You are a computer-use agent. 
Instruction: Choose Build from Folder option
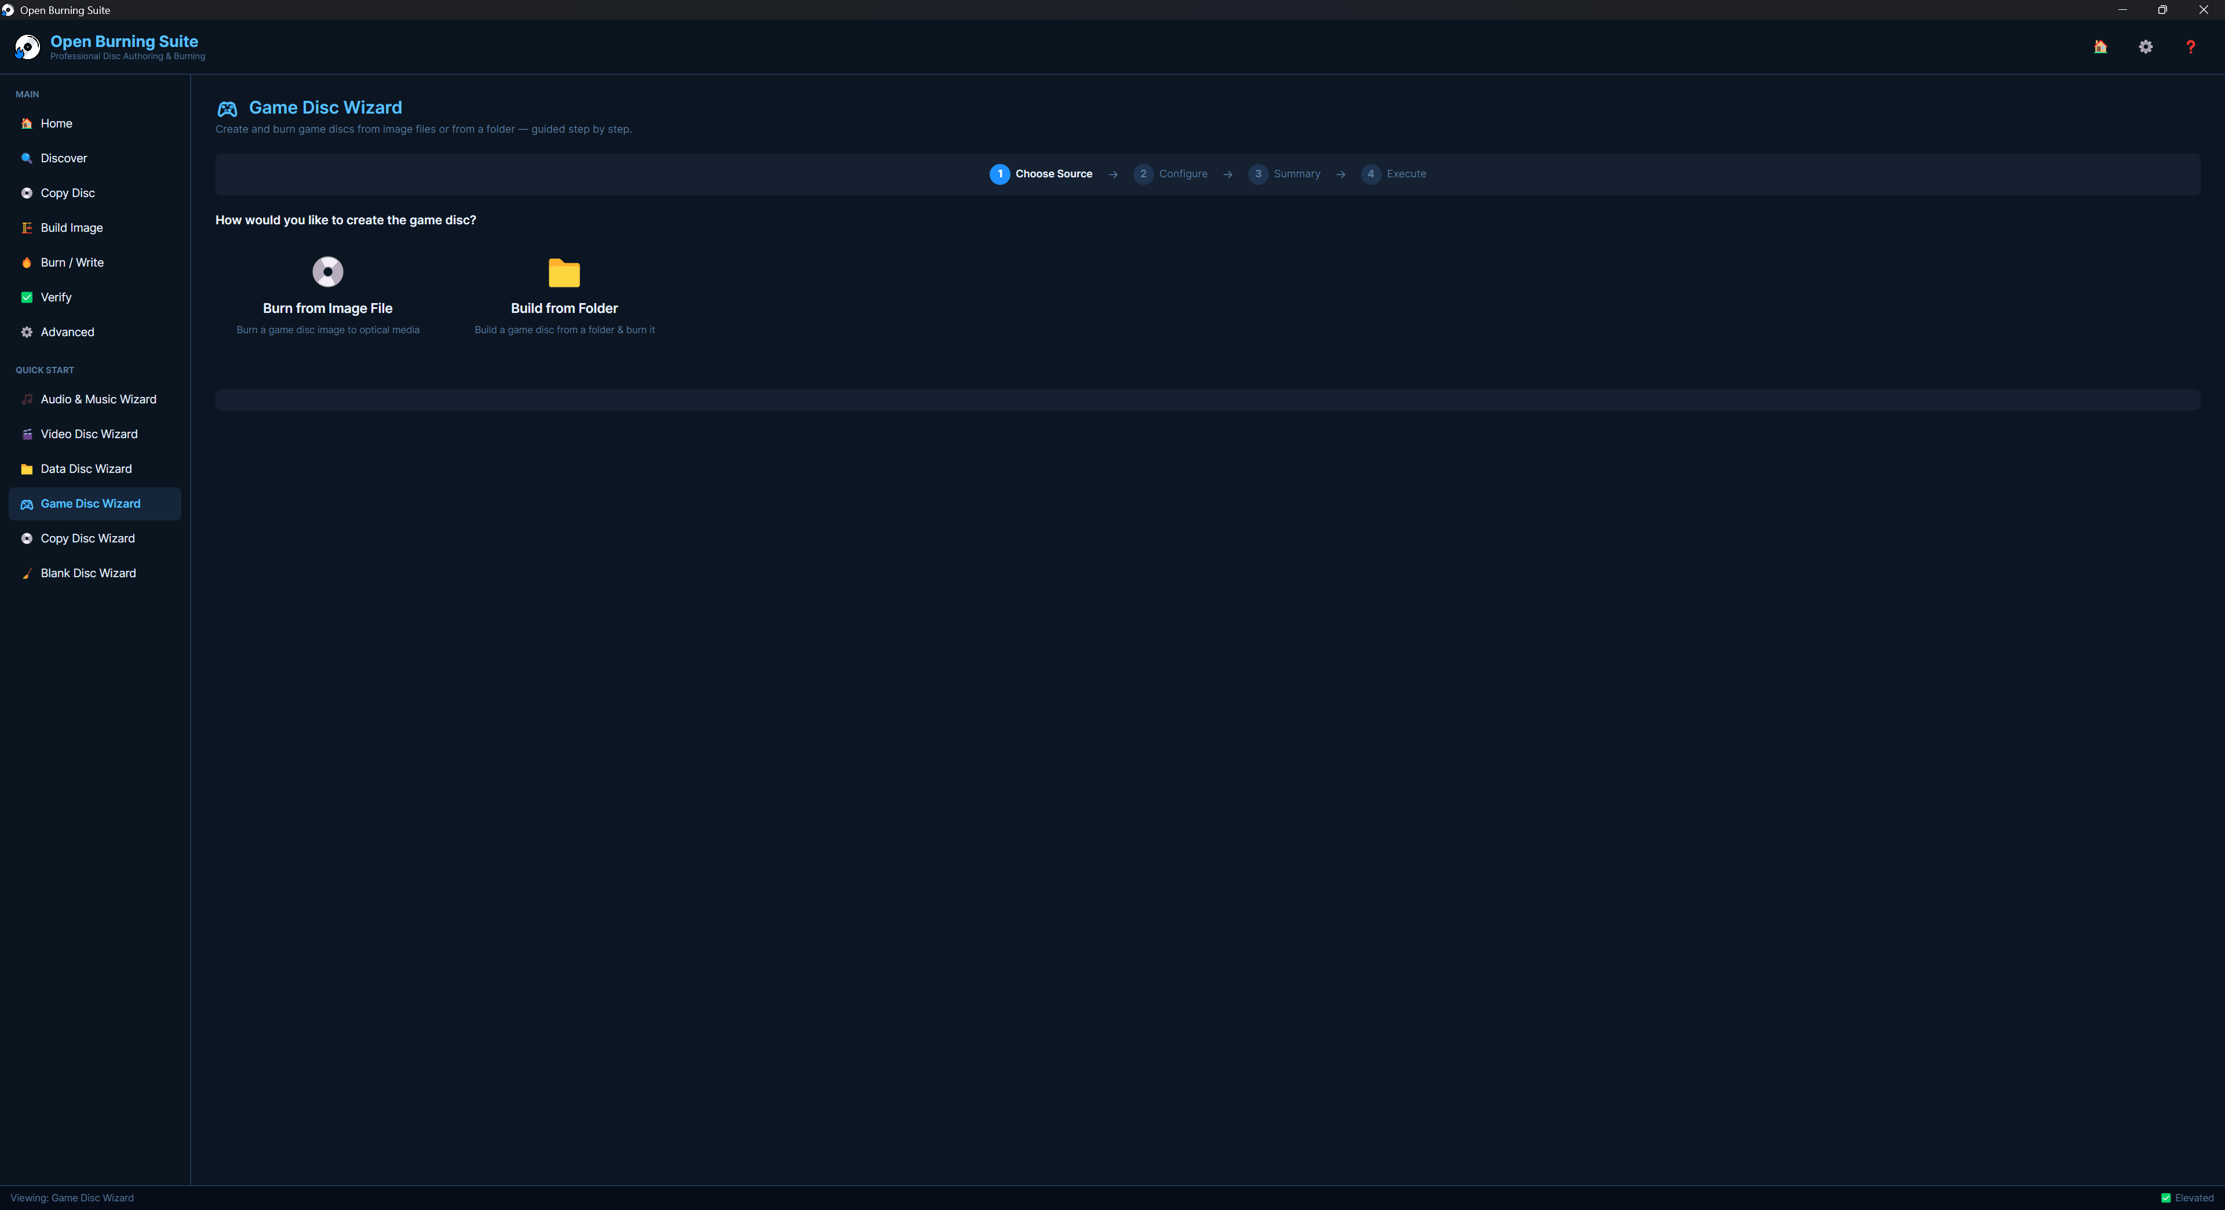point(565,296)
